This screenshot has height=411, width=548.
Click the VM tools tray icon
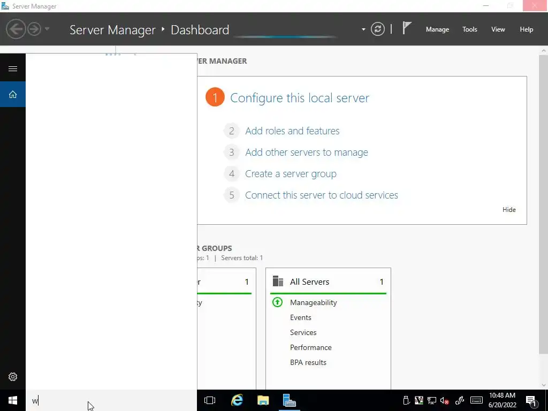(418, 400)
